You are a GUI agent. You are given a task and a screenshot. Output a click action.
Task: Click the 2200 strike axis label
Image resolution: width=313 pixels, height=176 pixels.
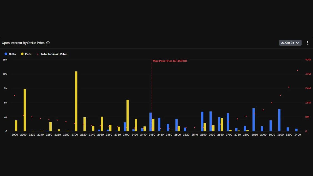pos(23,135)
